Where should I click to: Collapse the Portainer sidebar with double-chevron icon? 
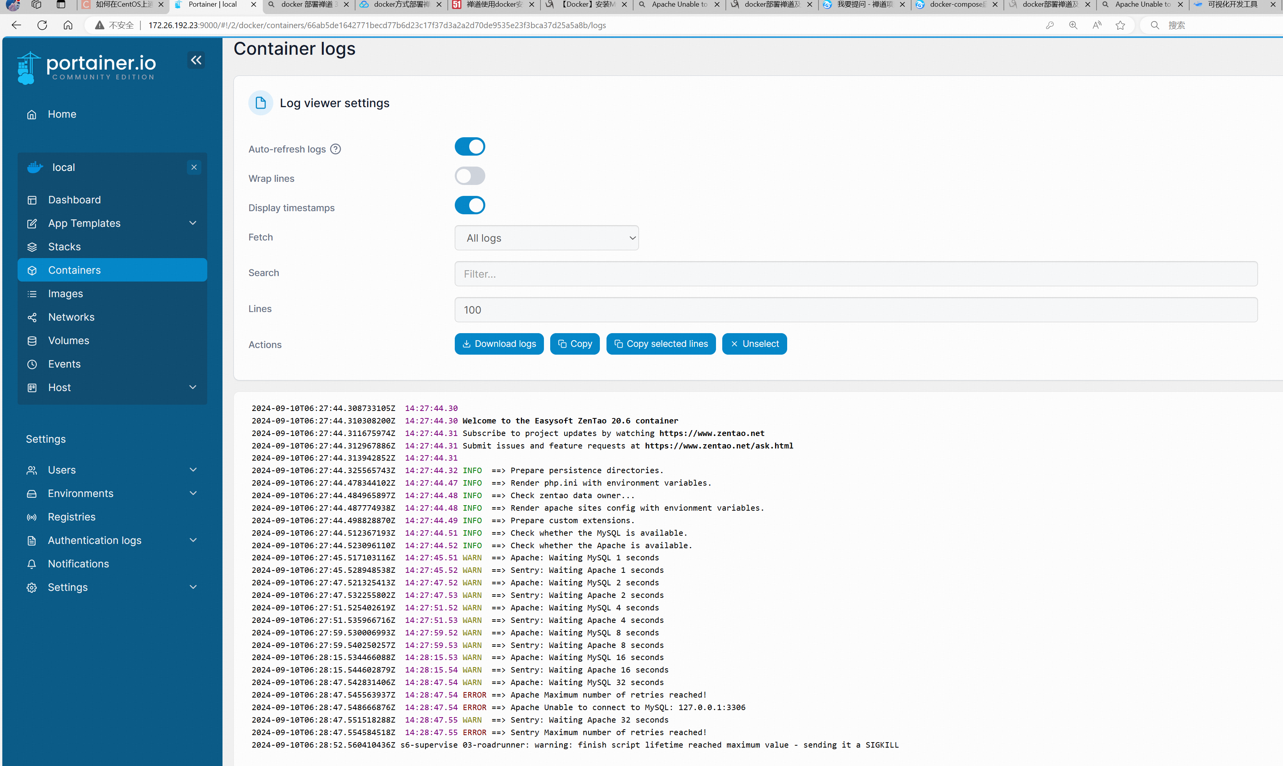pos(196,60)
